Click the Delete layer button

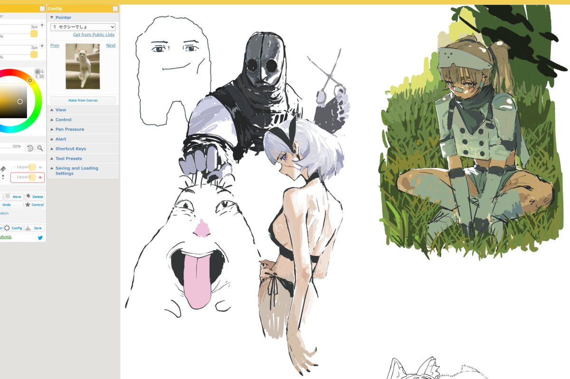pyautogui.click(x=34, y=196)
